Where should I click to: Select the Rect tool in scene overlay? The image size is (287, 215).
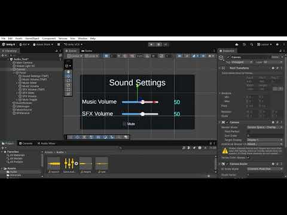[68, 90]
